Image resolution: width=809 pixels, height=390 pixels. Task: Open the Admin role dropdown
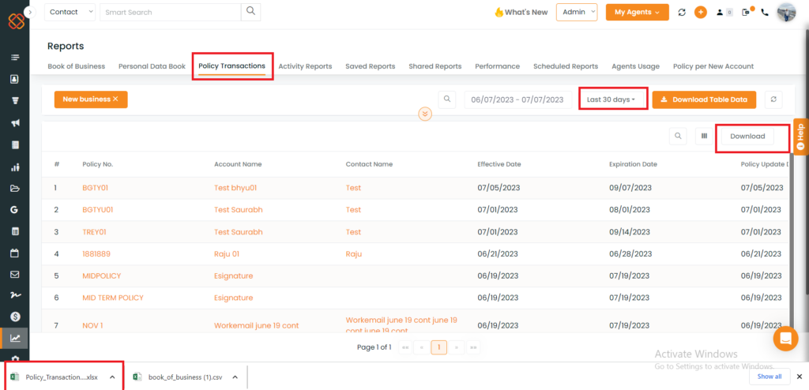pos(577,12)
